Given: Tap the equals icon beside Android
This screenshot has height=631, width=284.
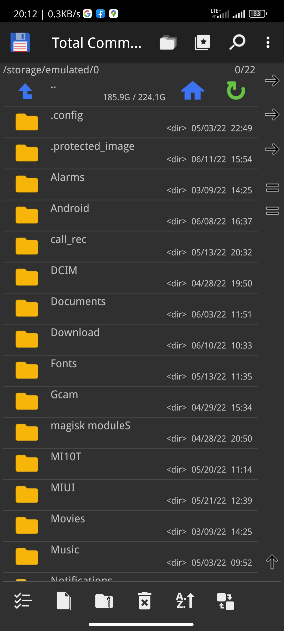Looking at the screenshot, I should click(x=272, y=211).
